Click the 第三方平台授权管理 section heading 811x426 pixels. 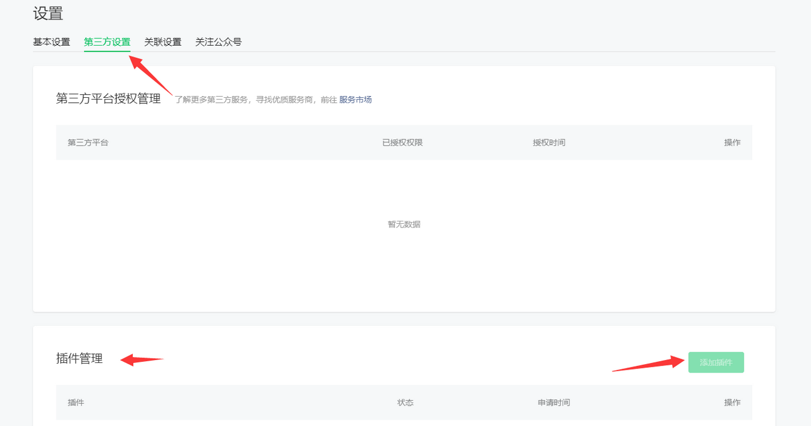tap(109, 99)
